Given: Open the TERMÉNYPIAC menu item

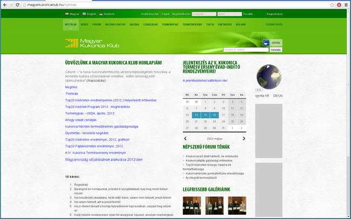Looking at the screenshot, I should pos(170,25).
